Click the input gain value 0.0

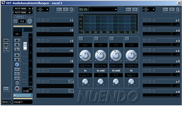[x=22, y=21]
